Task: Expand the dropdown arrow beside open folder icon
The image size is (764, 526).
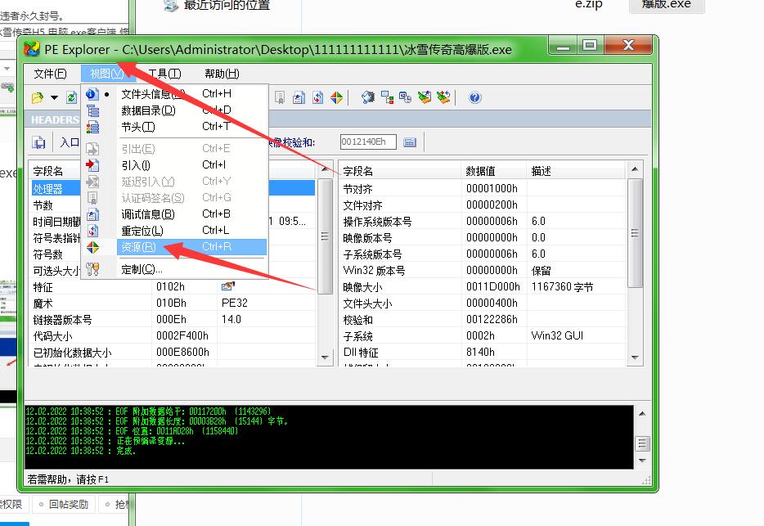Action: click(x=54, y=98)
